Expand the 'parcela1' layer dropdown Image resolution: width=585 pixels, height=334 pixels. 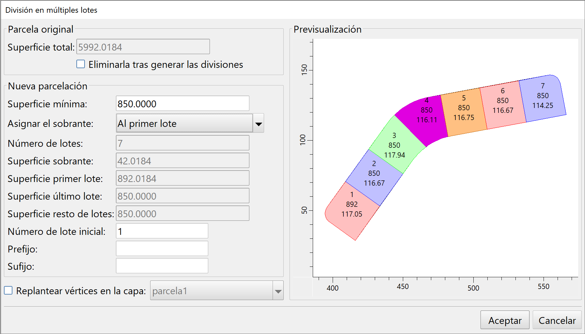click(278, 291)
